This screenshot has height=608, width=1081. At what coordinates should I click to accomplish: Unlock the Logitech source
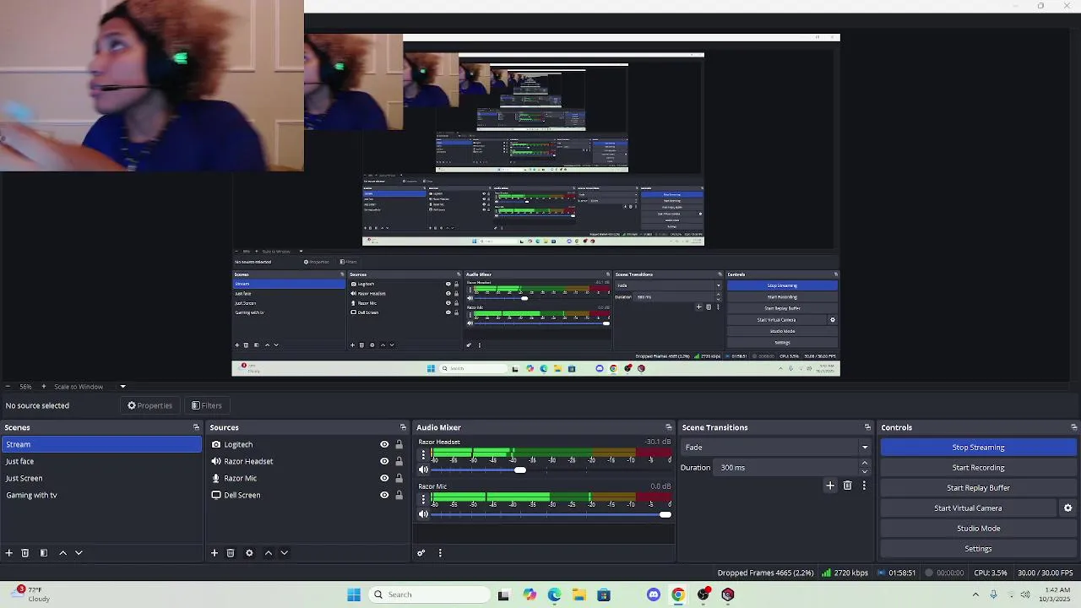(399, 444)
